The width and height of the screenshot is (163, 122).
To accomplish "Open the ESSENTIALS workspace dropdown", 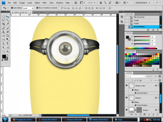I will point(143,3).
